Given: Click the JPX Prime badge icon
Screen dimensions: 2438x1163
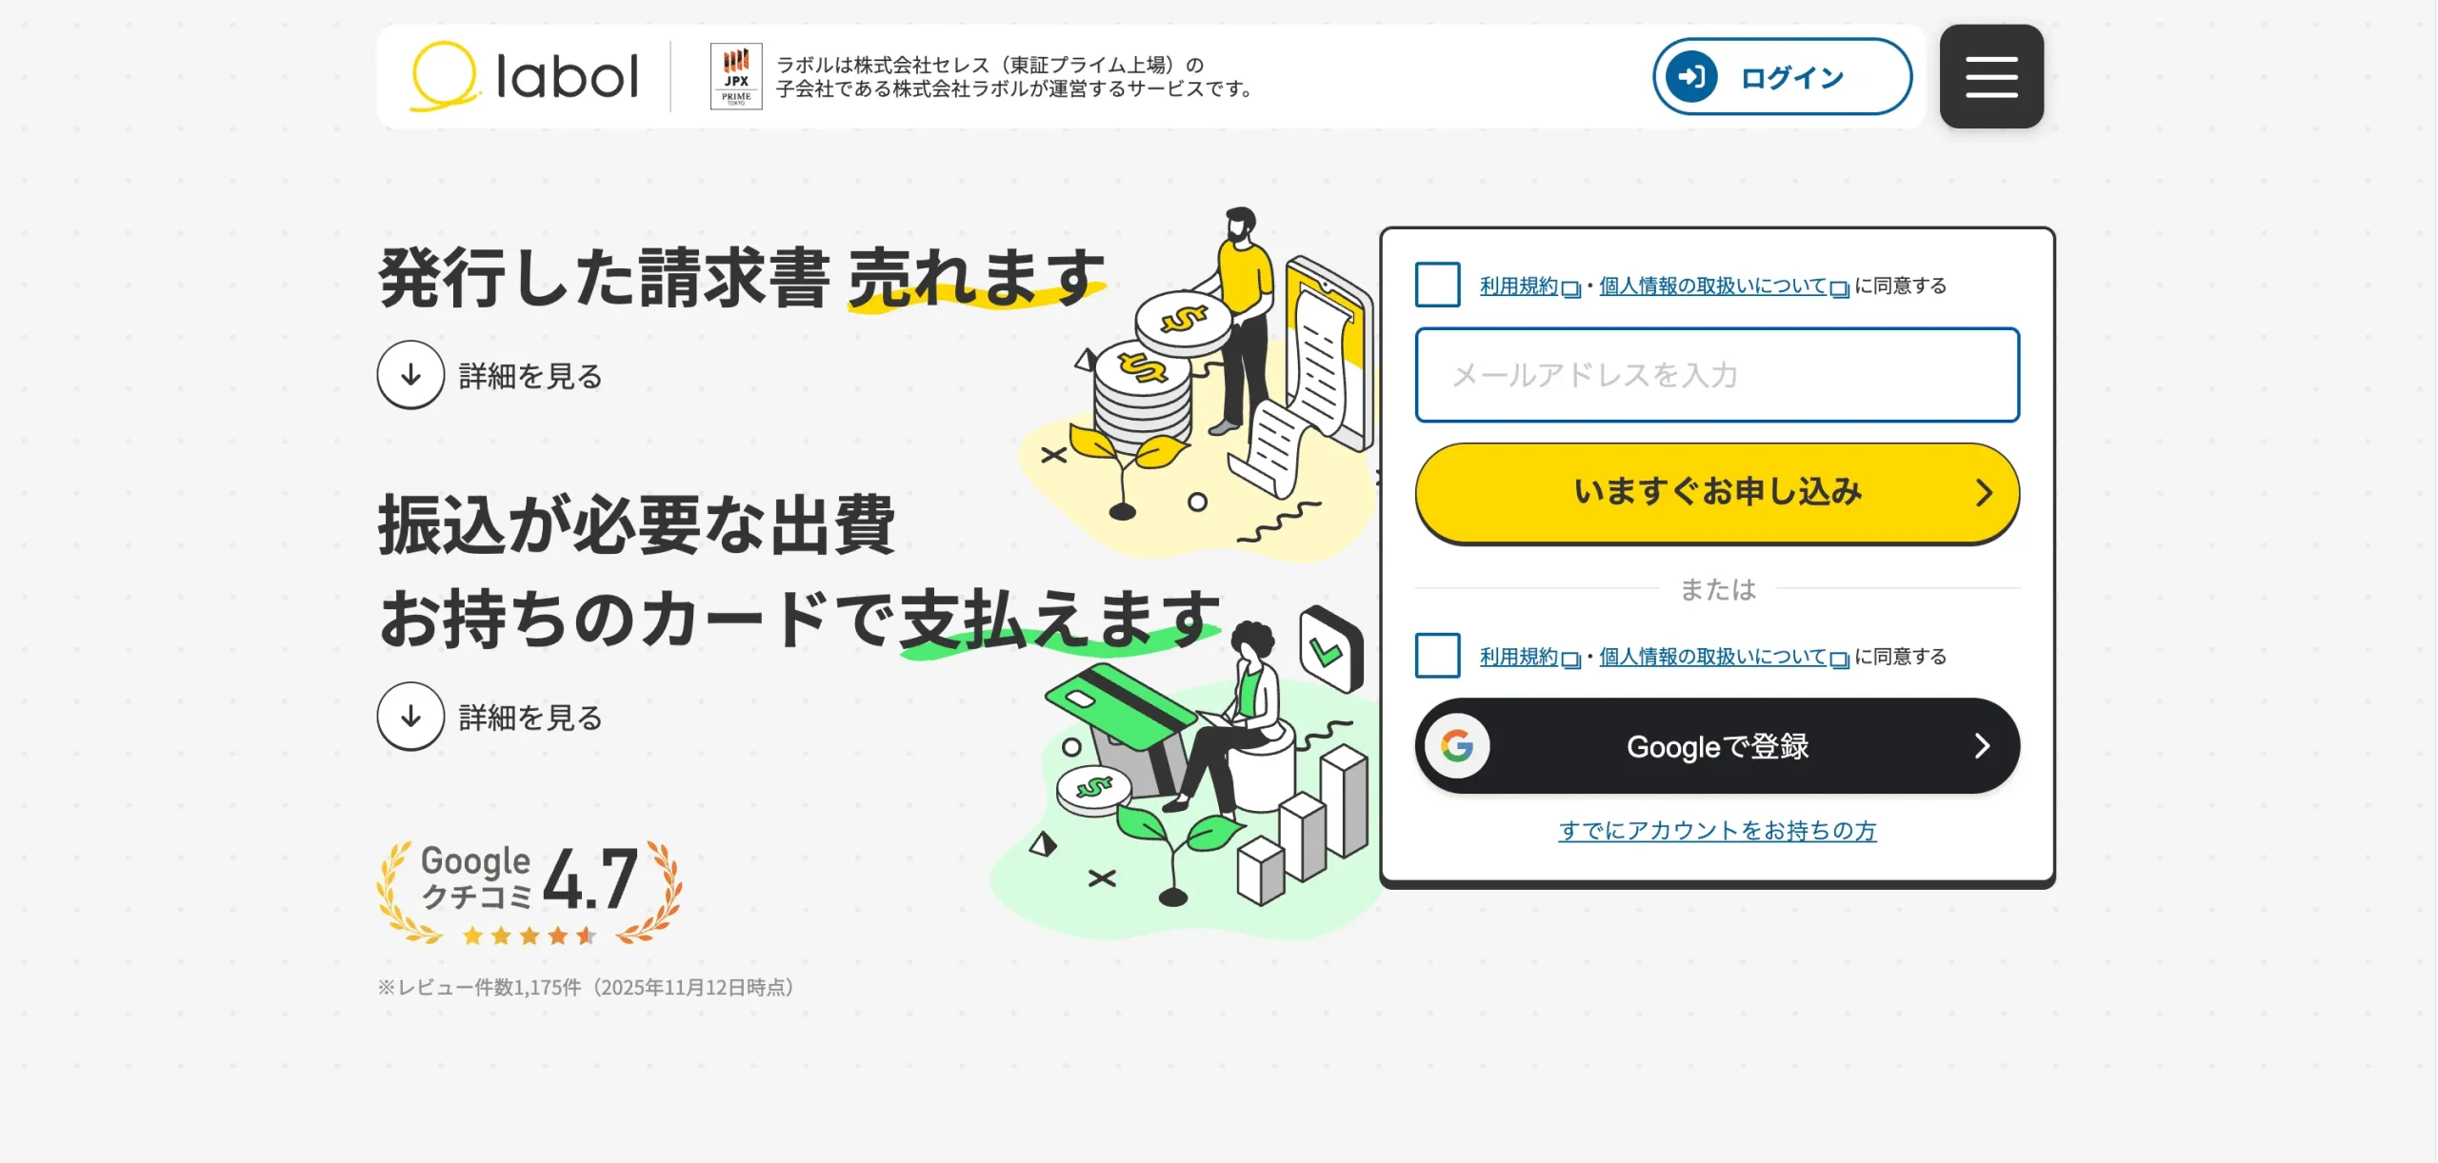Looking at the screenshot, I should pyautogui.click(x=736, y=76).
